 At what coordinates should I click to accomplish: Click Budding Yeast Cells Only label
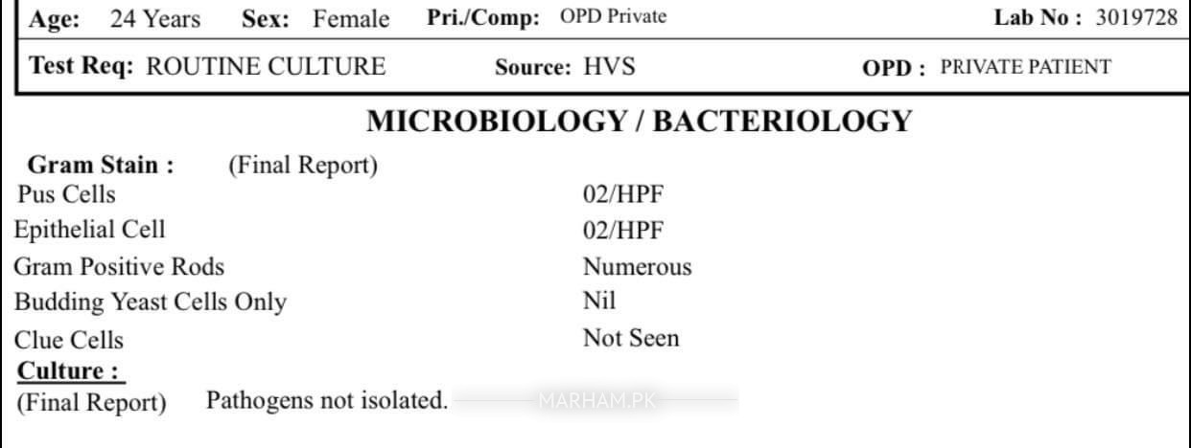coord(150,302)
